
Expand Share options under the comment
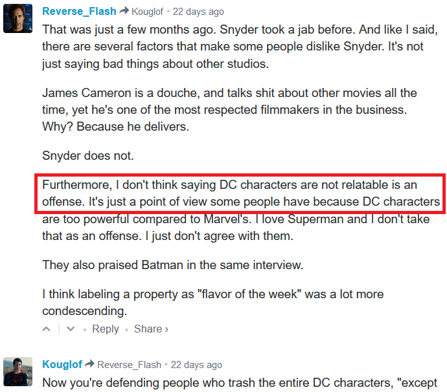151,329
